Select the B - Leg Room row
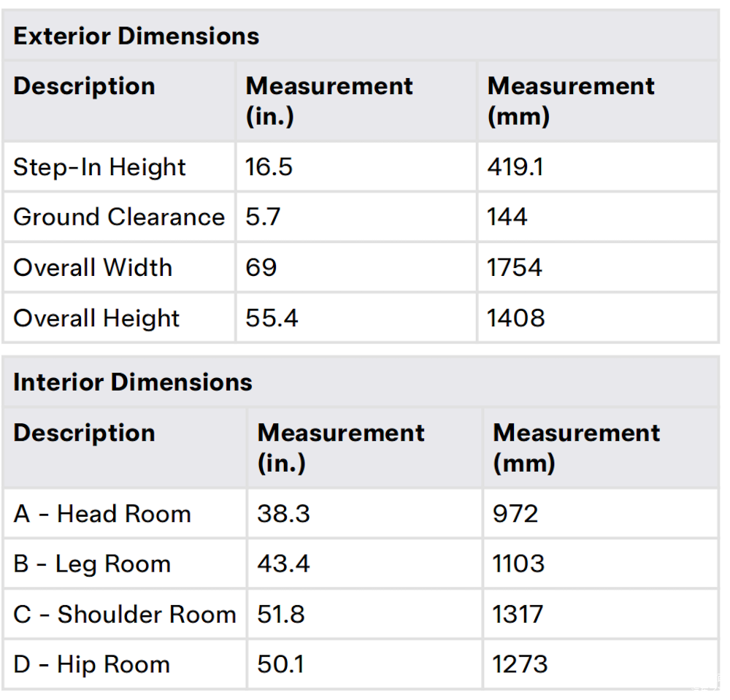 [361, 564]
